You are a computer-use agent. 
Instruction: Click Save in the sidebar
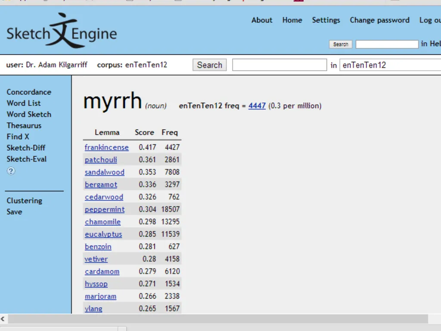click(x=14, y=212)
